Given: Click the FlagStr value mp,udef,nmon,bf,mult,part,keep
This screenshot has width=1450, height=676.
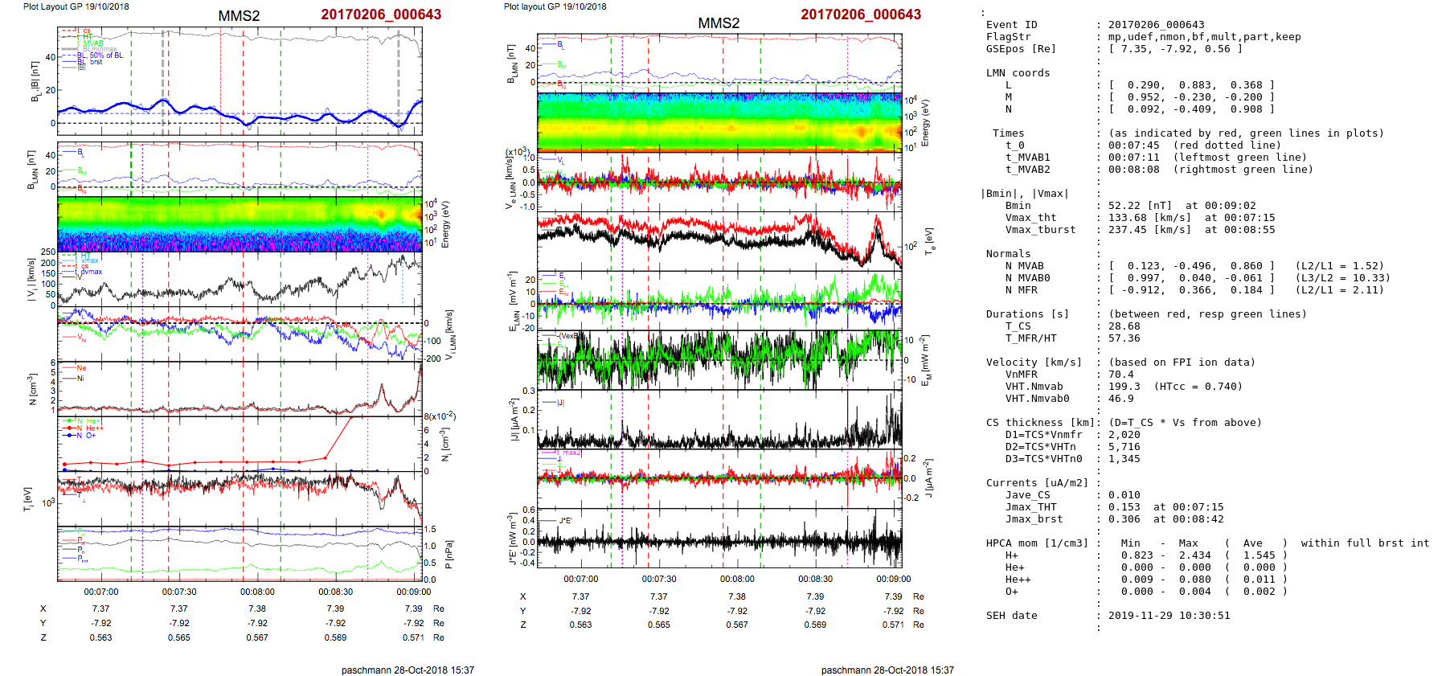Looking at the screenshot, I should (1204, 37).
